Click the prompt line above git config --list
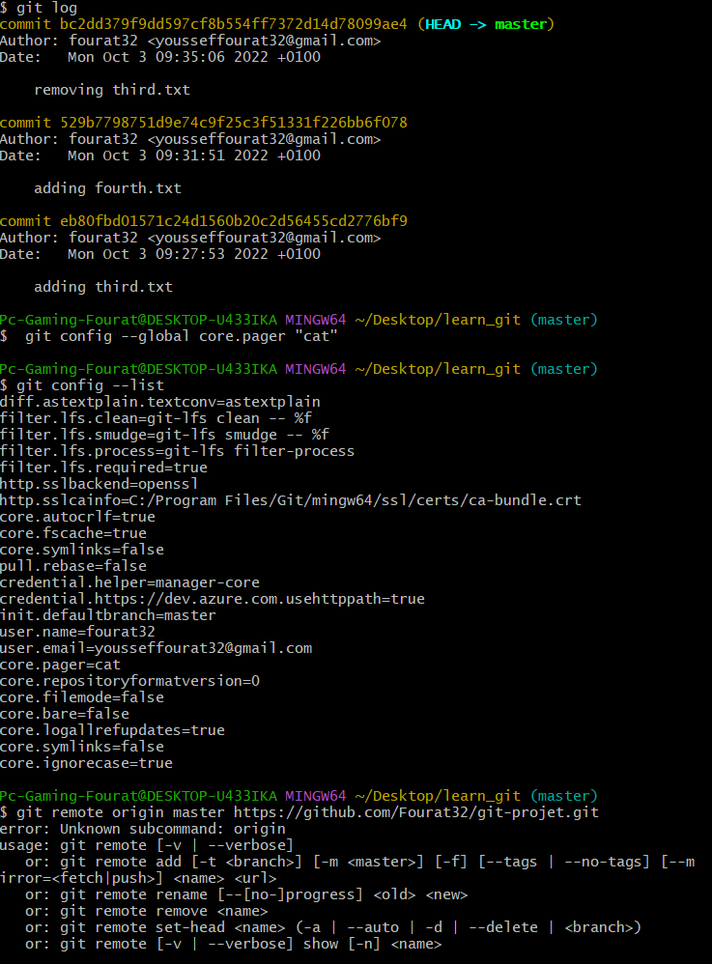The width and height of the screenshot is (712, 964). [x=299, y=370]
